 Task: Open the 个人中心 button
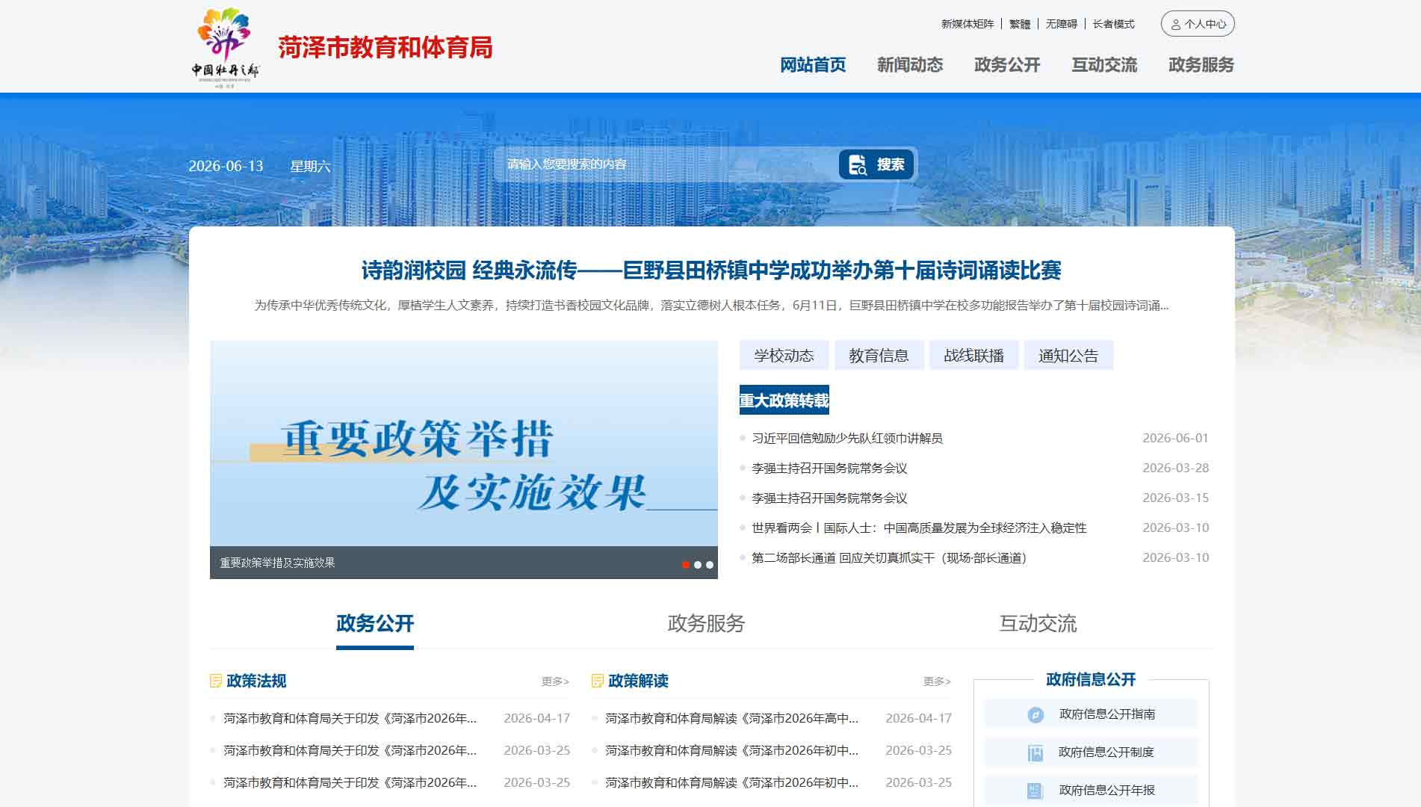coord(1198,24)
